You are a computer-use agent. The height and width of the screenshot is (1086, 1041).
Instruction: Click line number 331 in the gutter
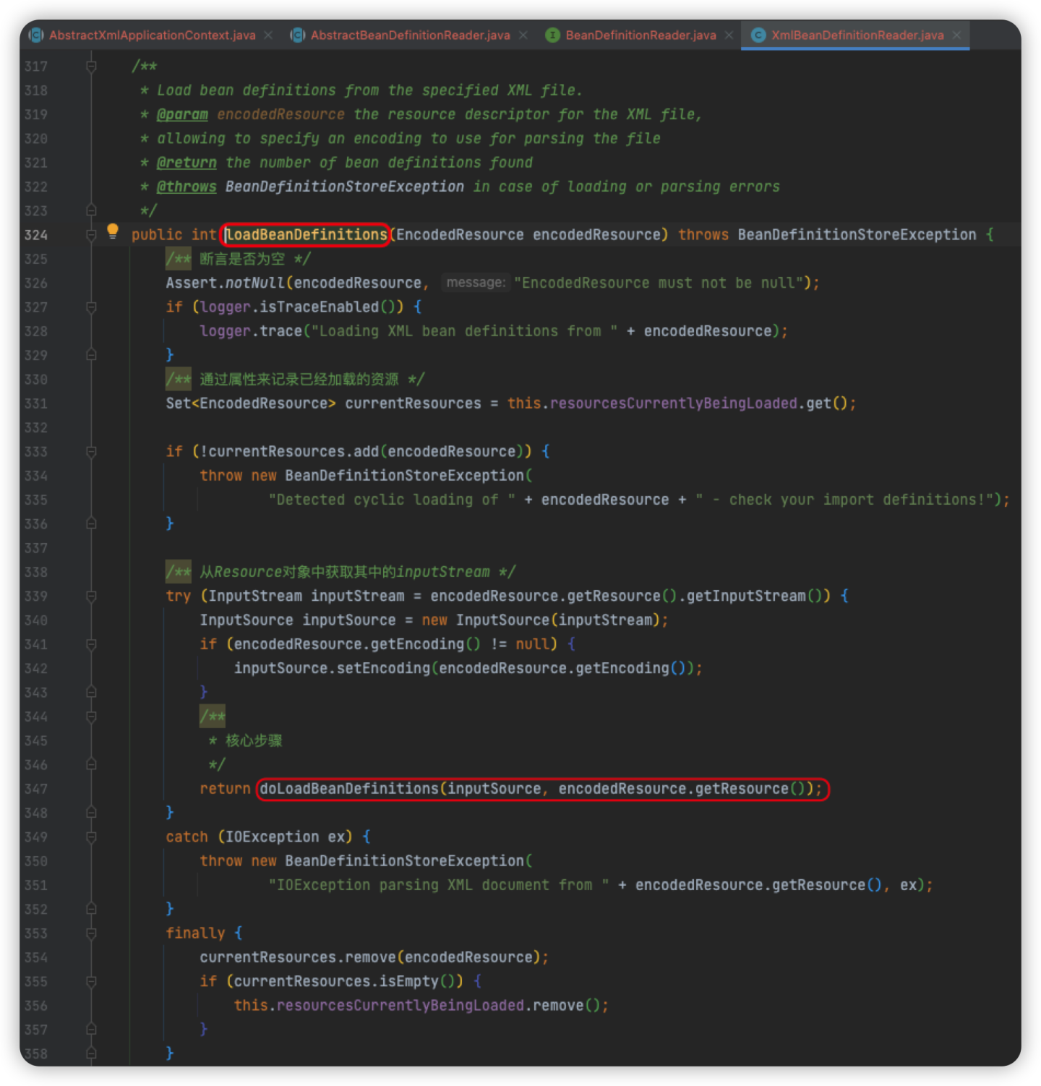point(36,403)
